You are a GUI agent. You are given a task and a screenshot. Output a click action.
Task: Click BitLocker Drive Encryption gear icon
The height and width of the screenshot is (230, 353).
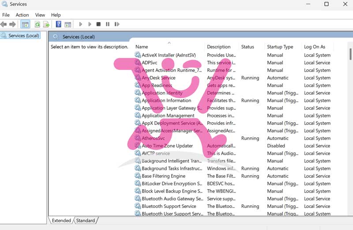coord(138,183)
